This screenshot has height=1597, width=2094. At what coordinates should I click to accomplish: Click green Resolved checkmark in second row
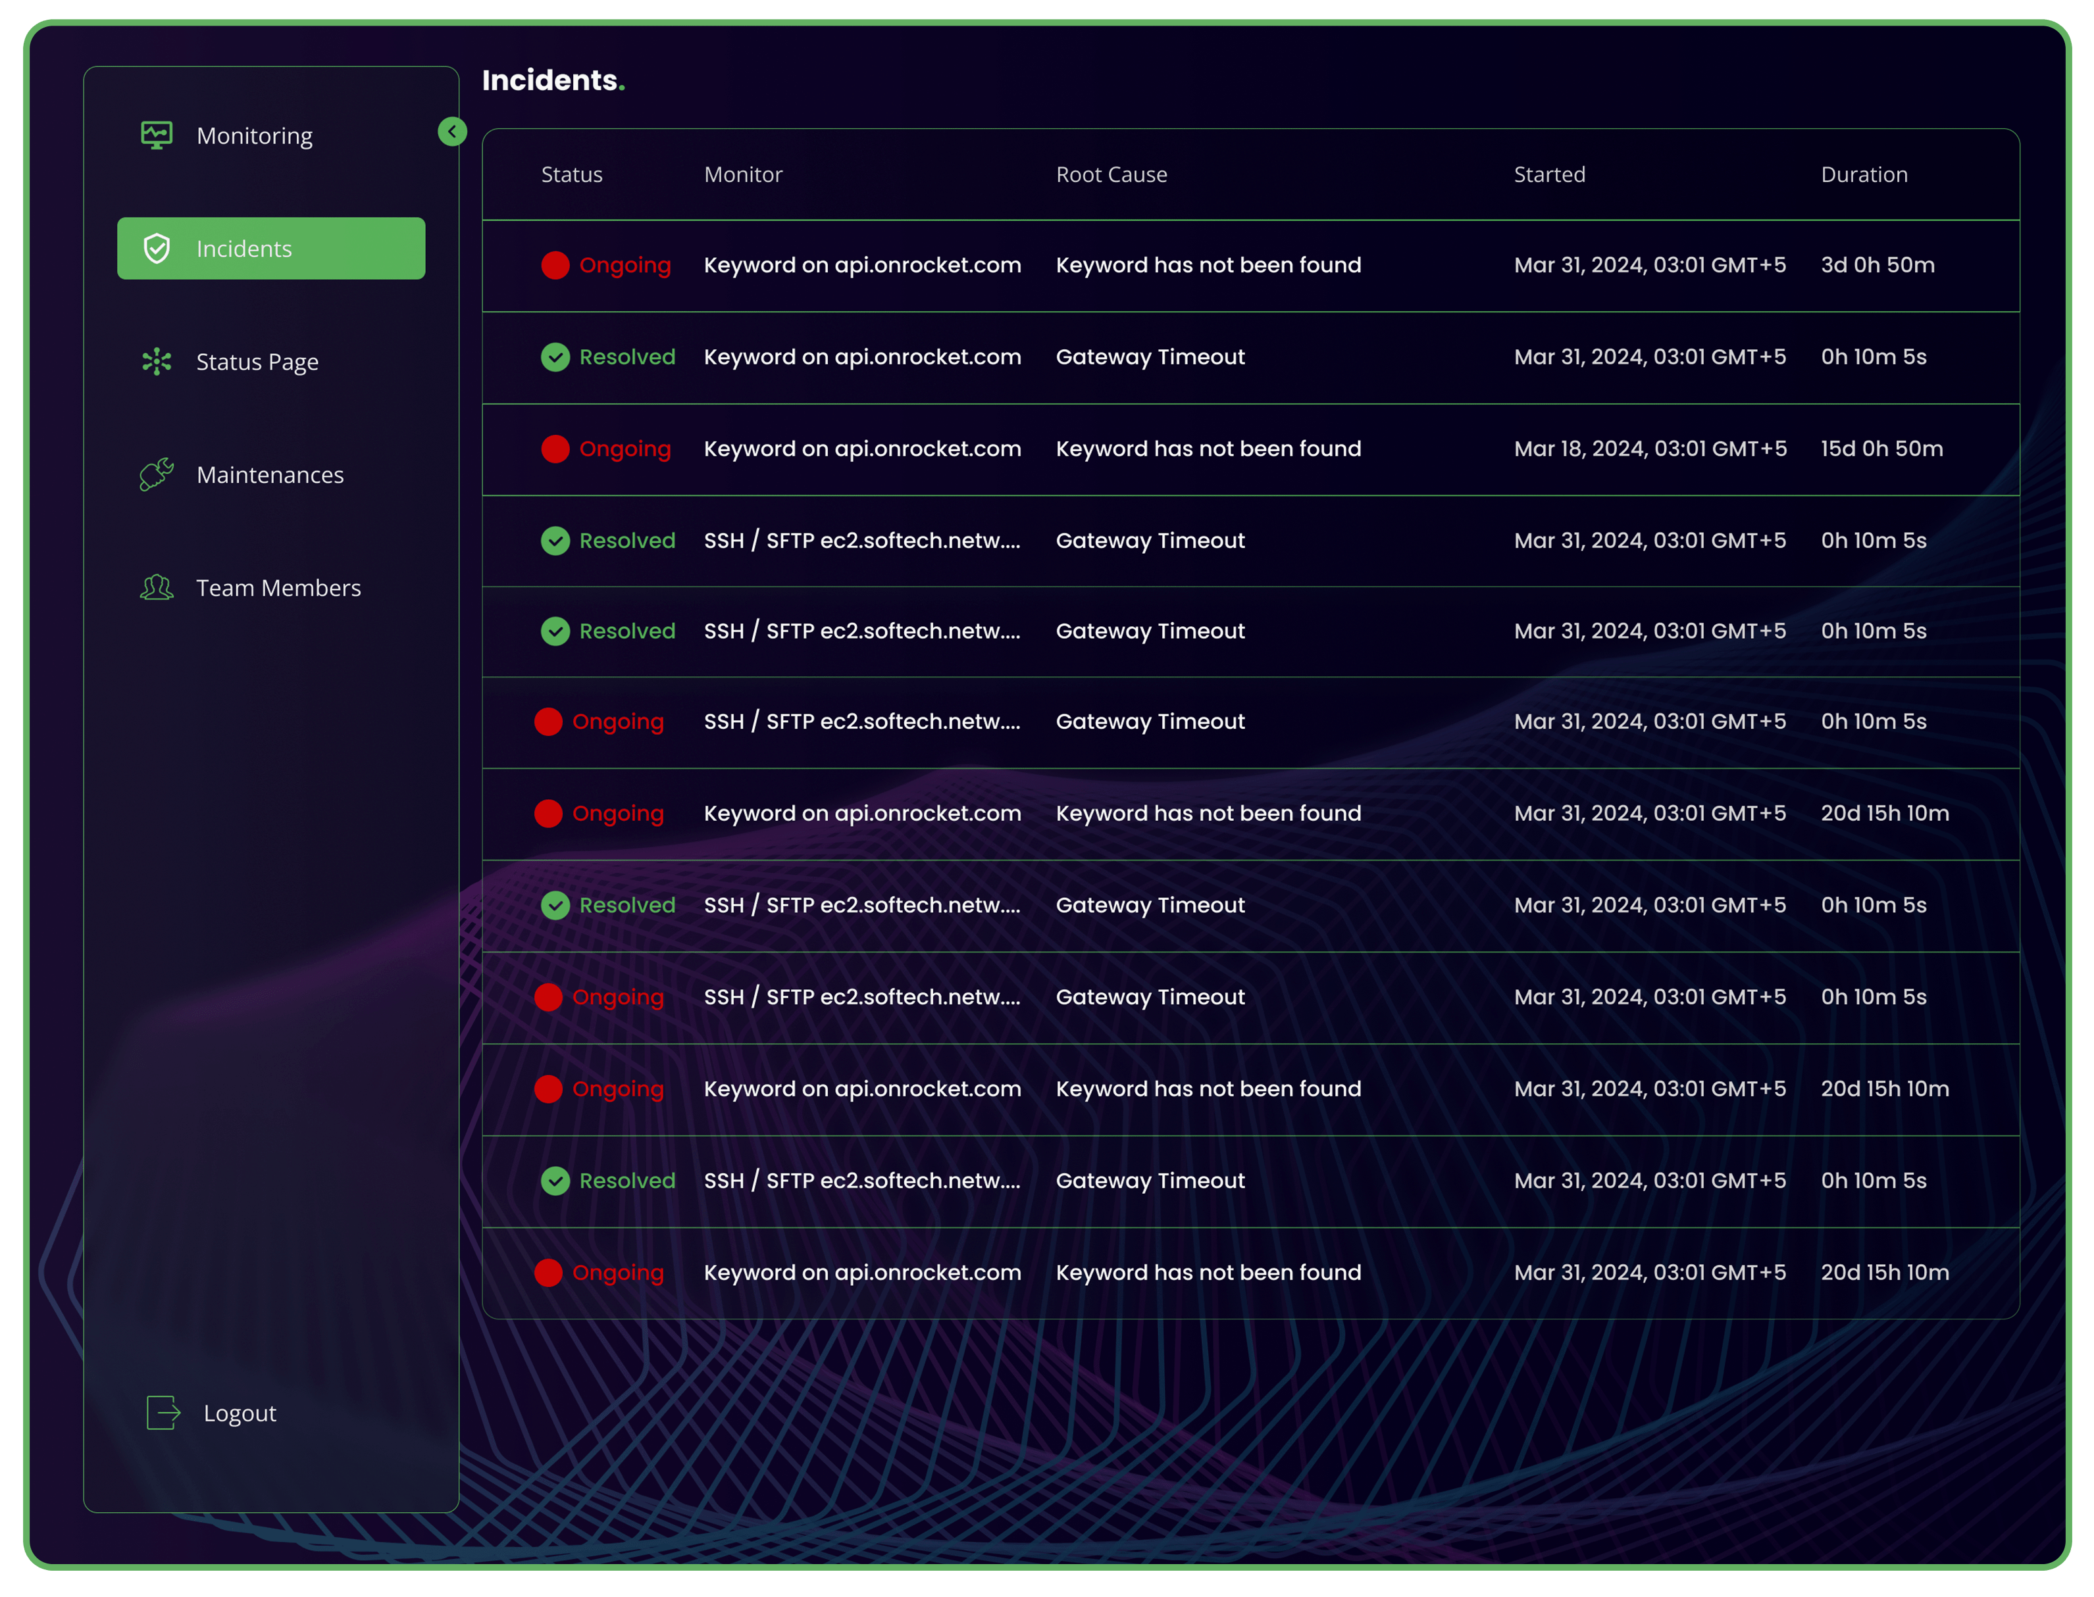[x=555, y=356]
